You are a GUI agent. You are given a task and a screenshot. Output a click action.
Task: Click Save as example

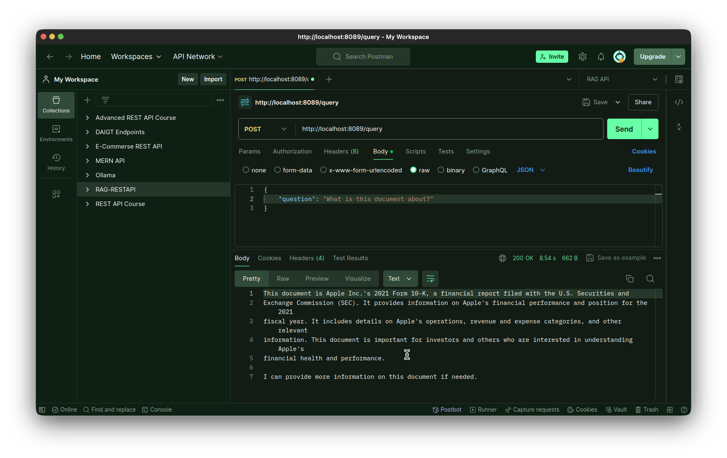coord(616,258)
